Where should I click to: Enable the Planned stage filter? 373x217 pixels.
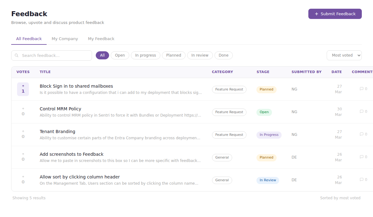(x=173, y=55)
